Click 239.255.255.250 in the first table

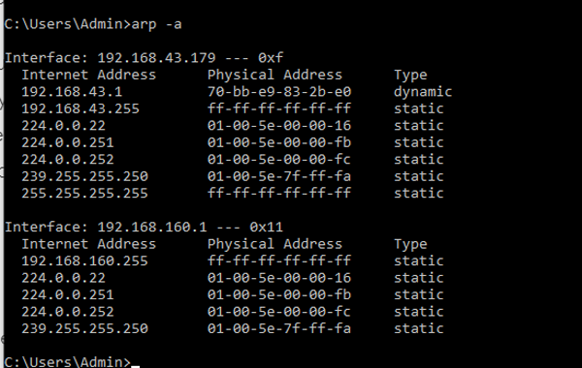84,176
